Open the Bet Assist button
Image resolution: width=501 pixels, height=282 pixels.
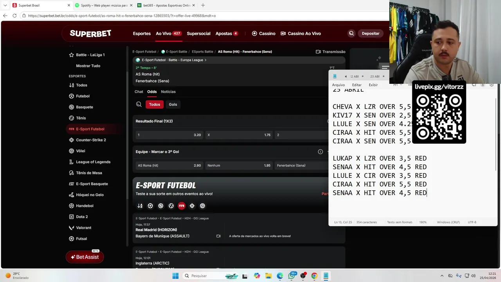point(85,257)
